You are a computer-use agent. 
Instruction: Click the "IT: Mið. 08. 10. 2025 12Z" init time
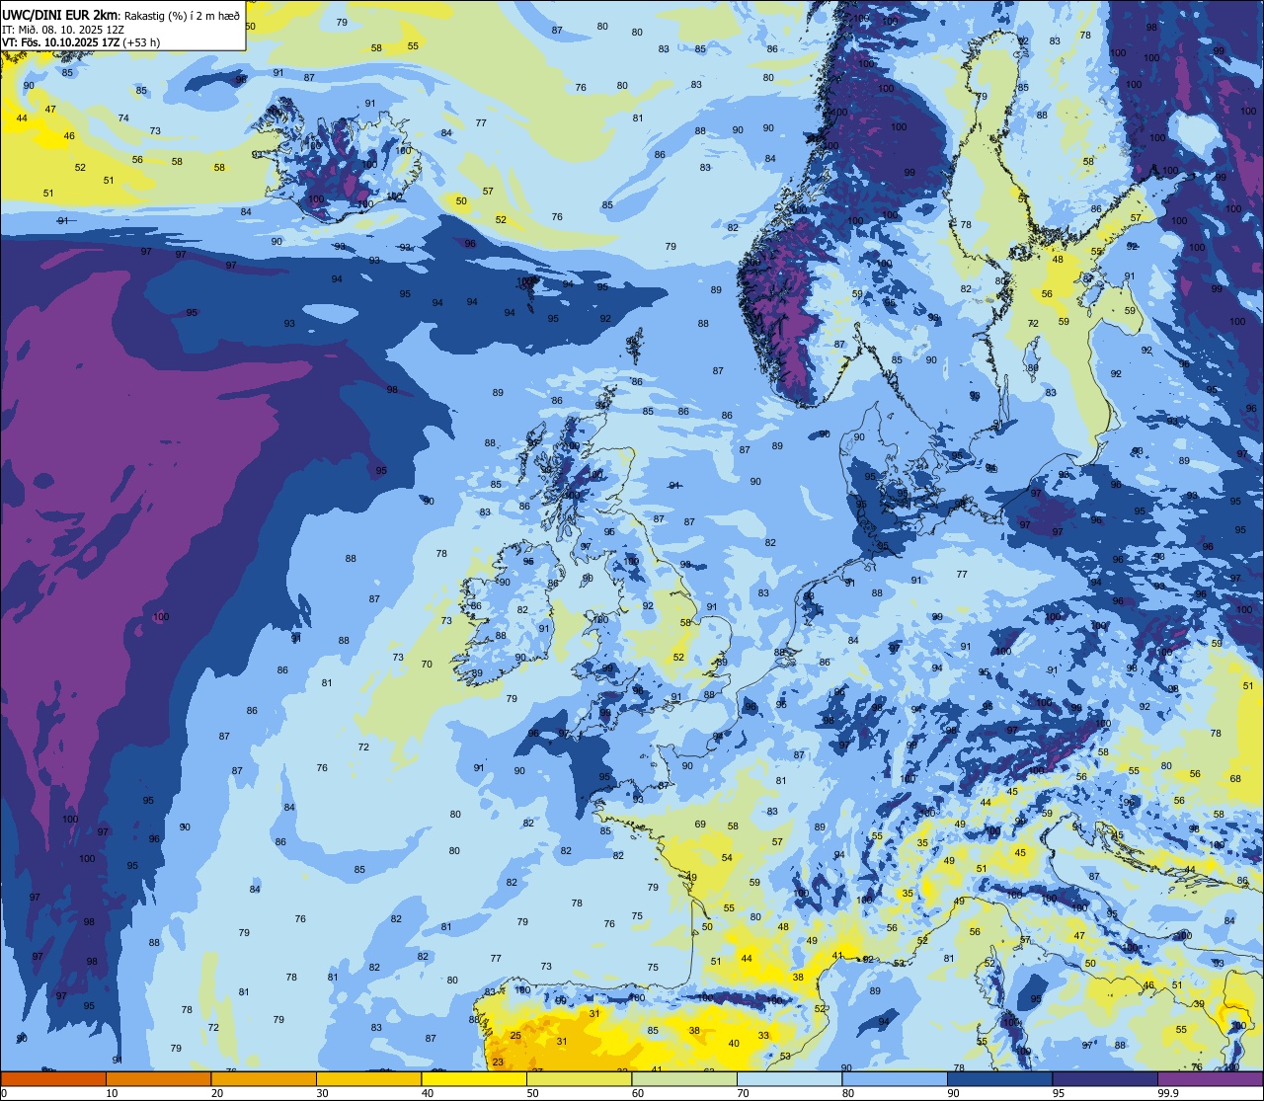63,29
